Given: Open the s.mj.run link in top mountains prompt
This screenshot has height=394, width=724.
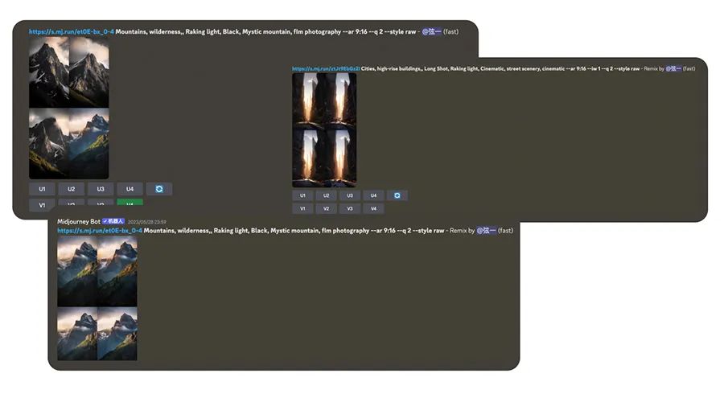Looking at the screenshot, I should [71, 32].
